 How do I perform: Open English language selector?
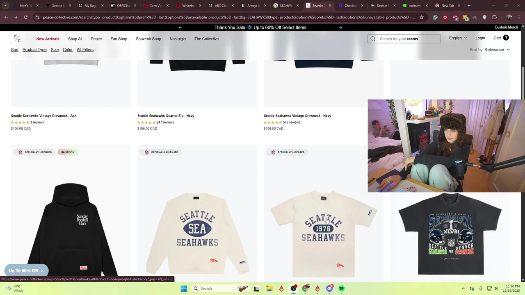click(x=458, y=38)
